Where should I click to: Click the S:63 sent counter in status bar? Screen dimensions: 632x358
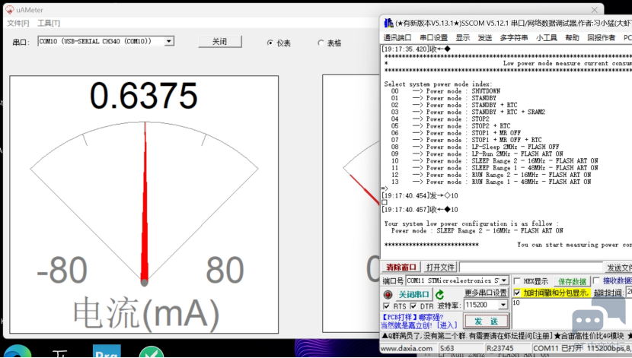(447, 348)
